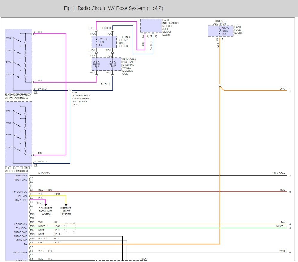
Task: Select the SW1 switch symbol
Action: pyautogui.click(x=18, y=76)
